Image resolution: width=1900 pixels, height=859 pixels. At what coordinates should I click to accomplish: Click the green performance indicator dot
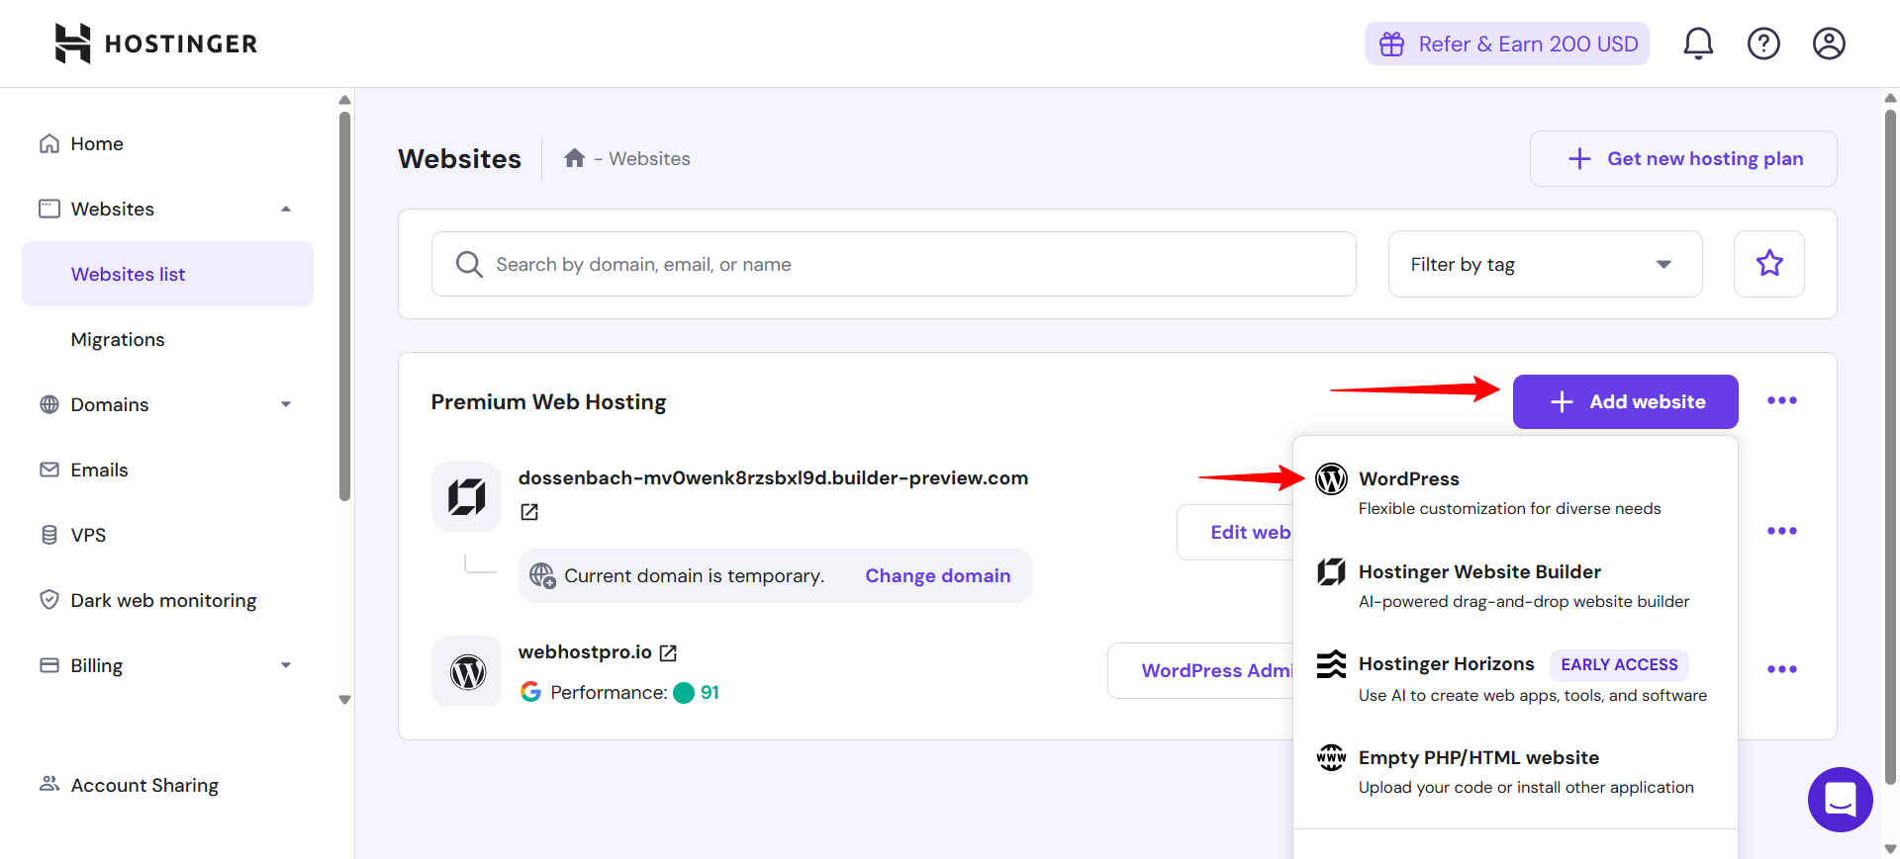684,693
